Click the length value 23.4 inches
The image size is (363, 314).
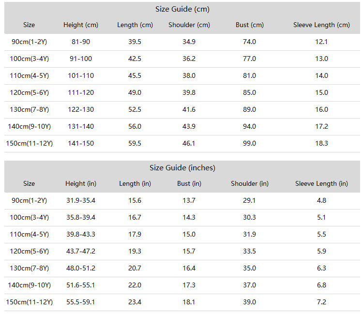pos(135,302)
